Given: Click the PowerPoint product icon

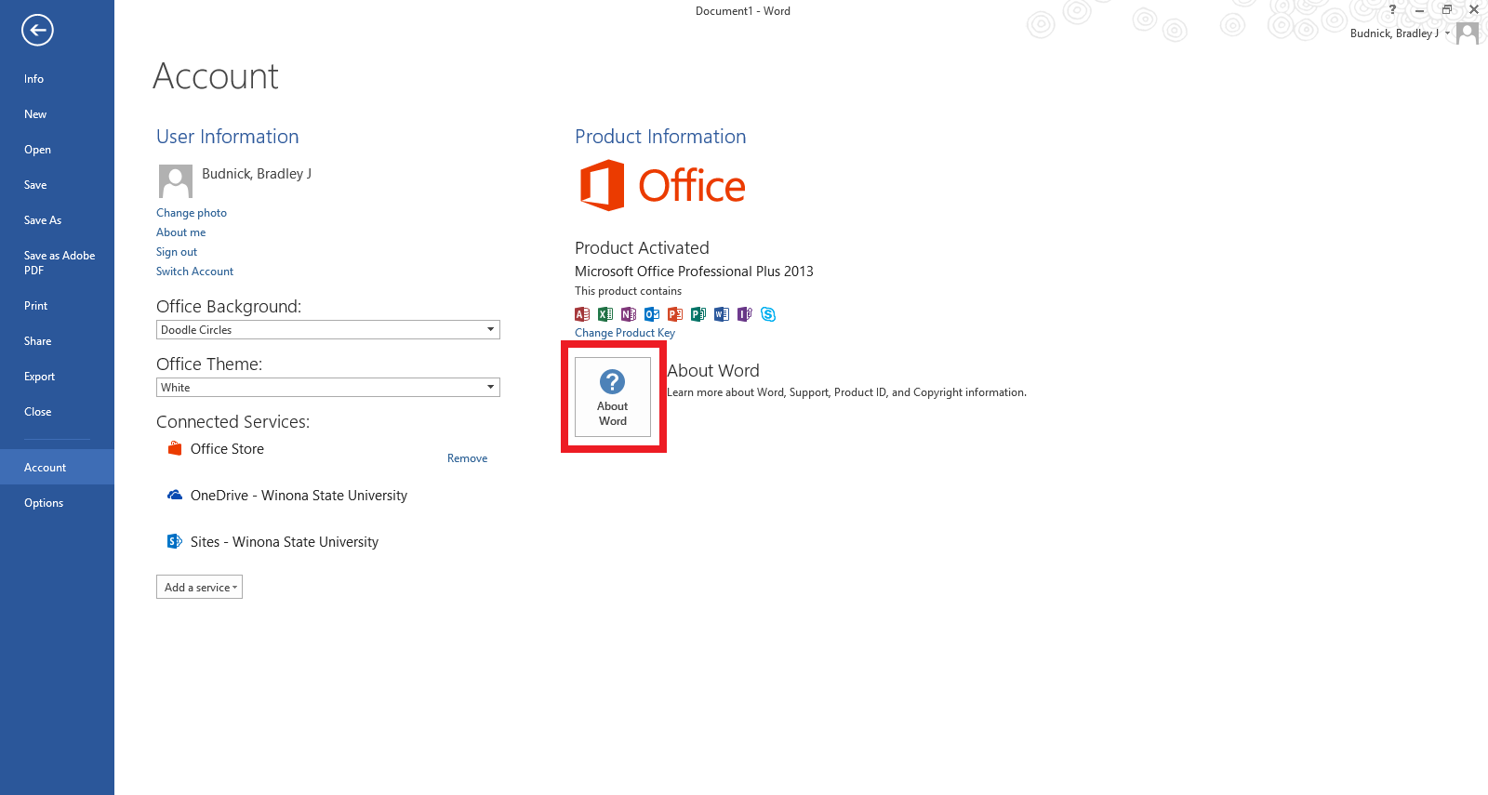Looking at the screenshot, I should click(x=675, y=314).
